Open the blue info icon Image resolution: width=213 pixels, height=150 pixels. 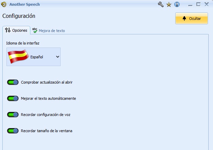point(177,4)
